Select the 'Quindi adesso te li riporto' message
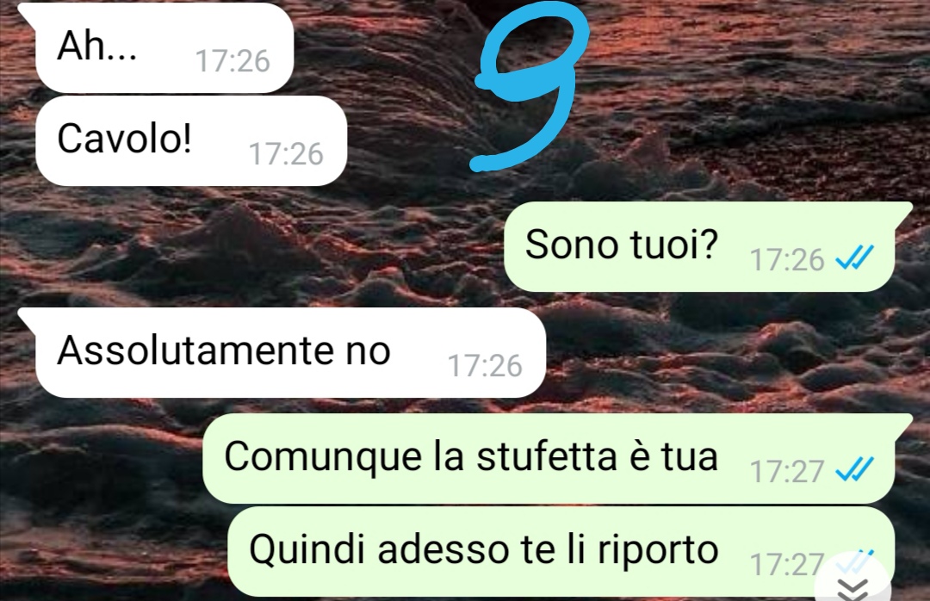The height and width of the screenshot is (601, 930). (x=561, y=551)
